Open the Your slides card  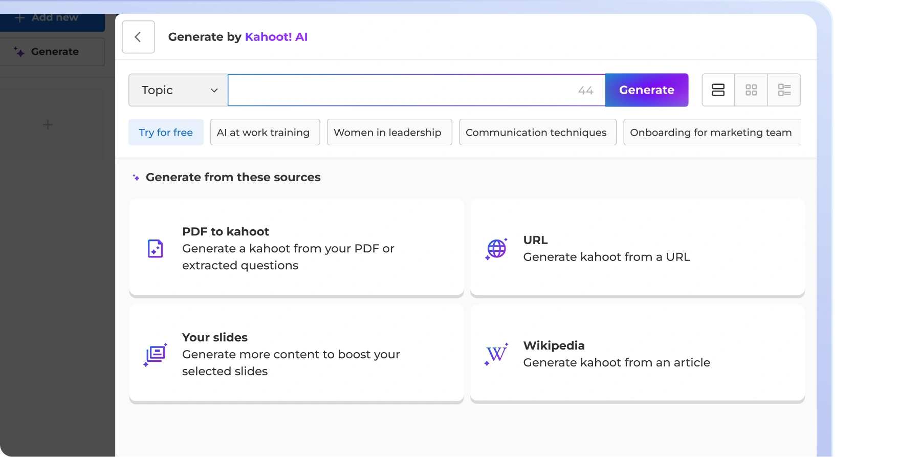click(x=296, y=354)
